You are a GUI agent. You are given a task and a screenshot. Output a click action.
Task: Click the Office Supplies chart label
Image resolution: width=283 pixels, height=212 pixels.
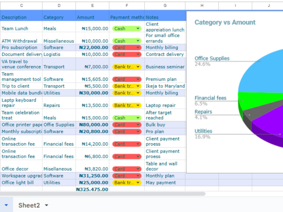click(212, 59)
